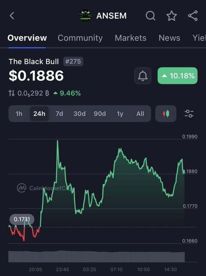Tap the 0.0₅292 BTC price value
This screenshot has height=276, width=206.
click(x=33, y=93)
